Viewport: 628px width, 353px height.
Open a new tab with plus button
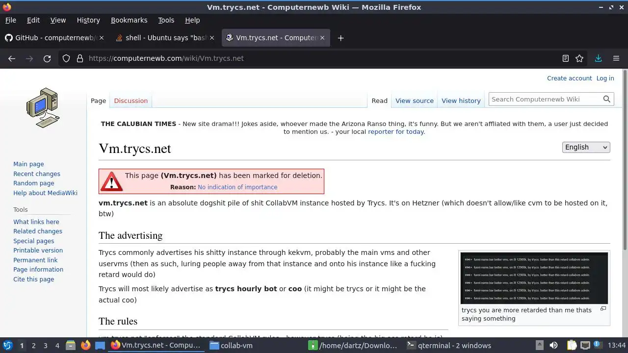[x=340, y=38]
